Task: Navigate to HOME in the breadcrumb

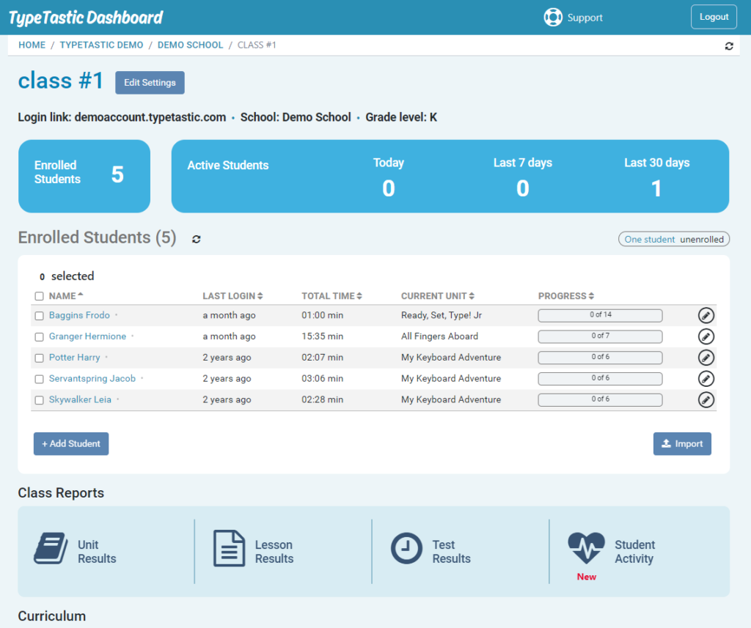Action: [x=32, y=45]
